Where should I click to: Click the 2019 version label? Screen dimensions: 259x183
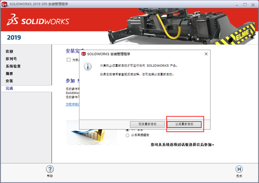pos(14,37)
